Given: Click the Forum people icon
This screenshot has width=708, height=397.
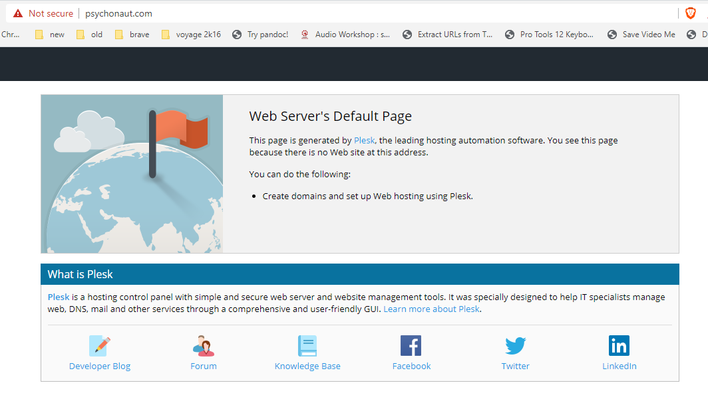Looking at the screenshot, I should pos(204,346).
